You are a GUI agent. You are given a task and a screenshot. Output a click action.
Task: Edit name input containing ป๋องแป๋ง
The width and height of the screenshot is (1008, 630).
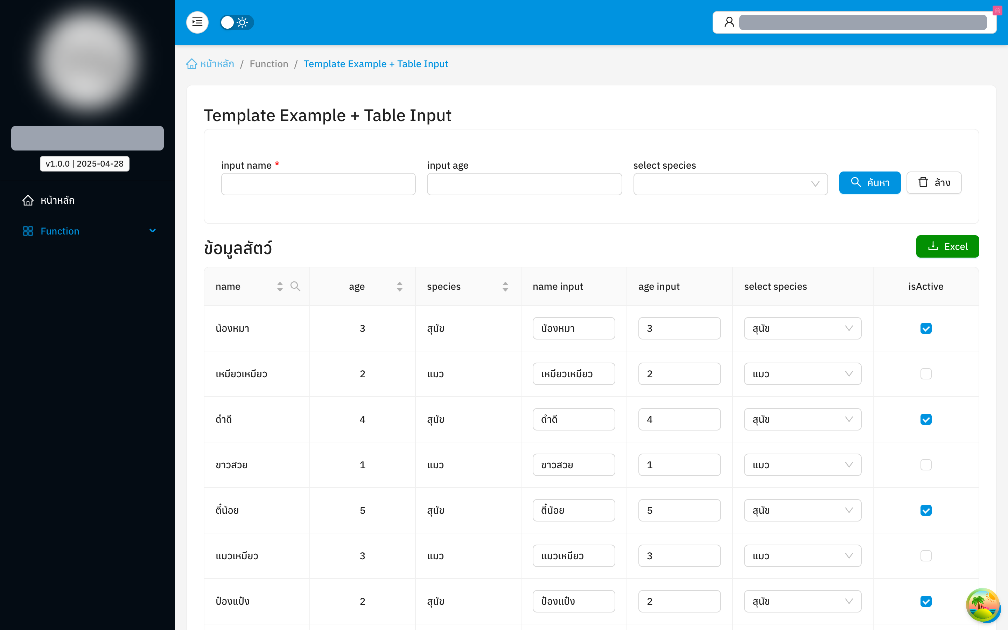[574, 601]
